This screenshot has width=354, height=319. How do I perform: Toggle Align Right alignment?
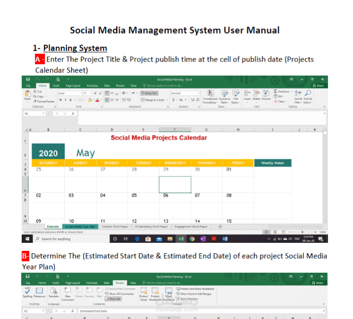[x=117, y=100]
